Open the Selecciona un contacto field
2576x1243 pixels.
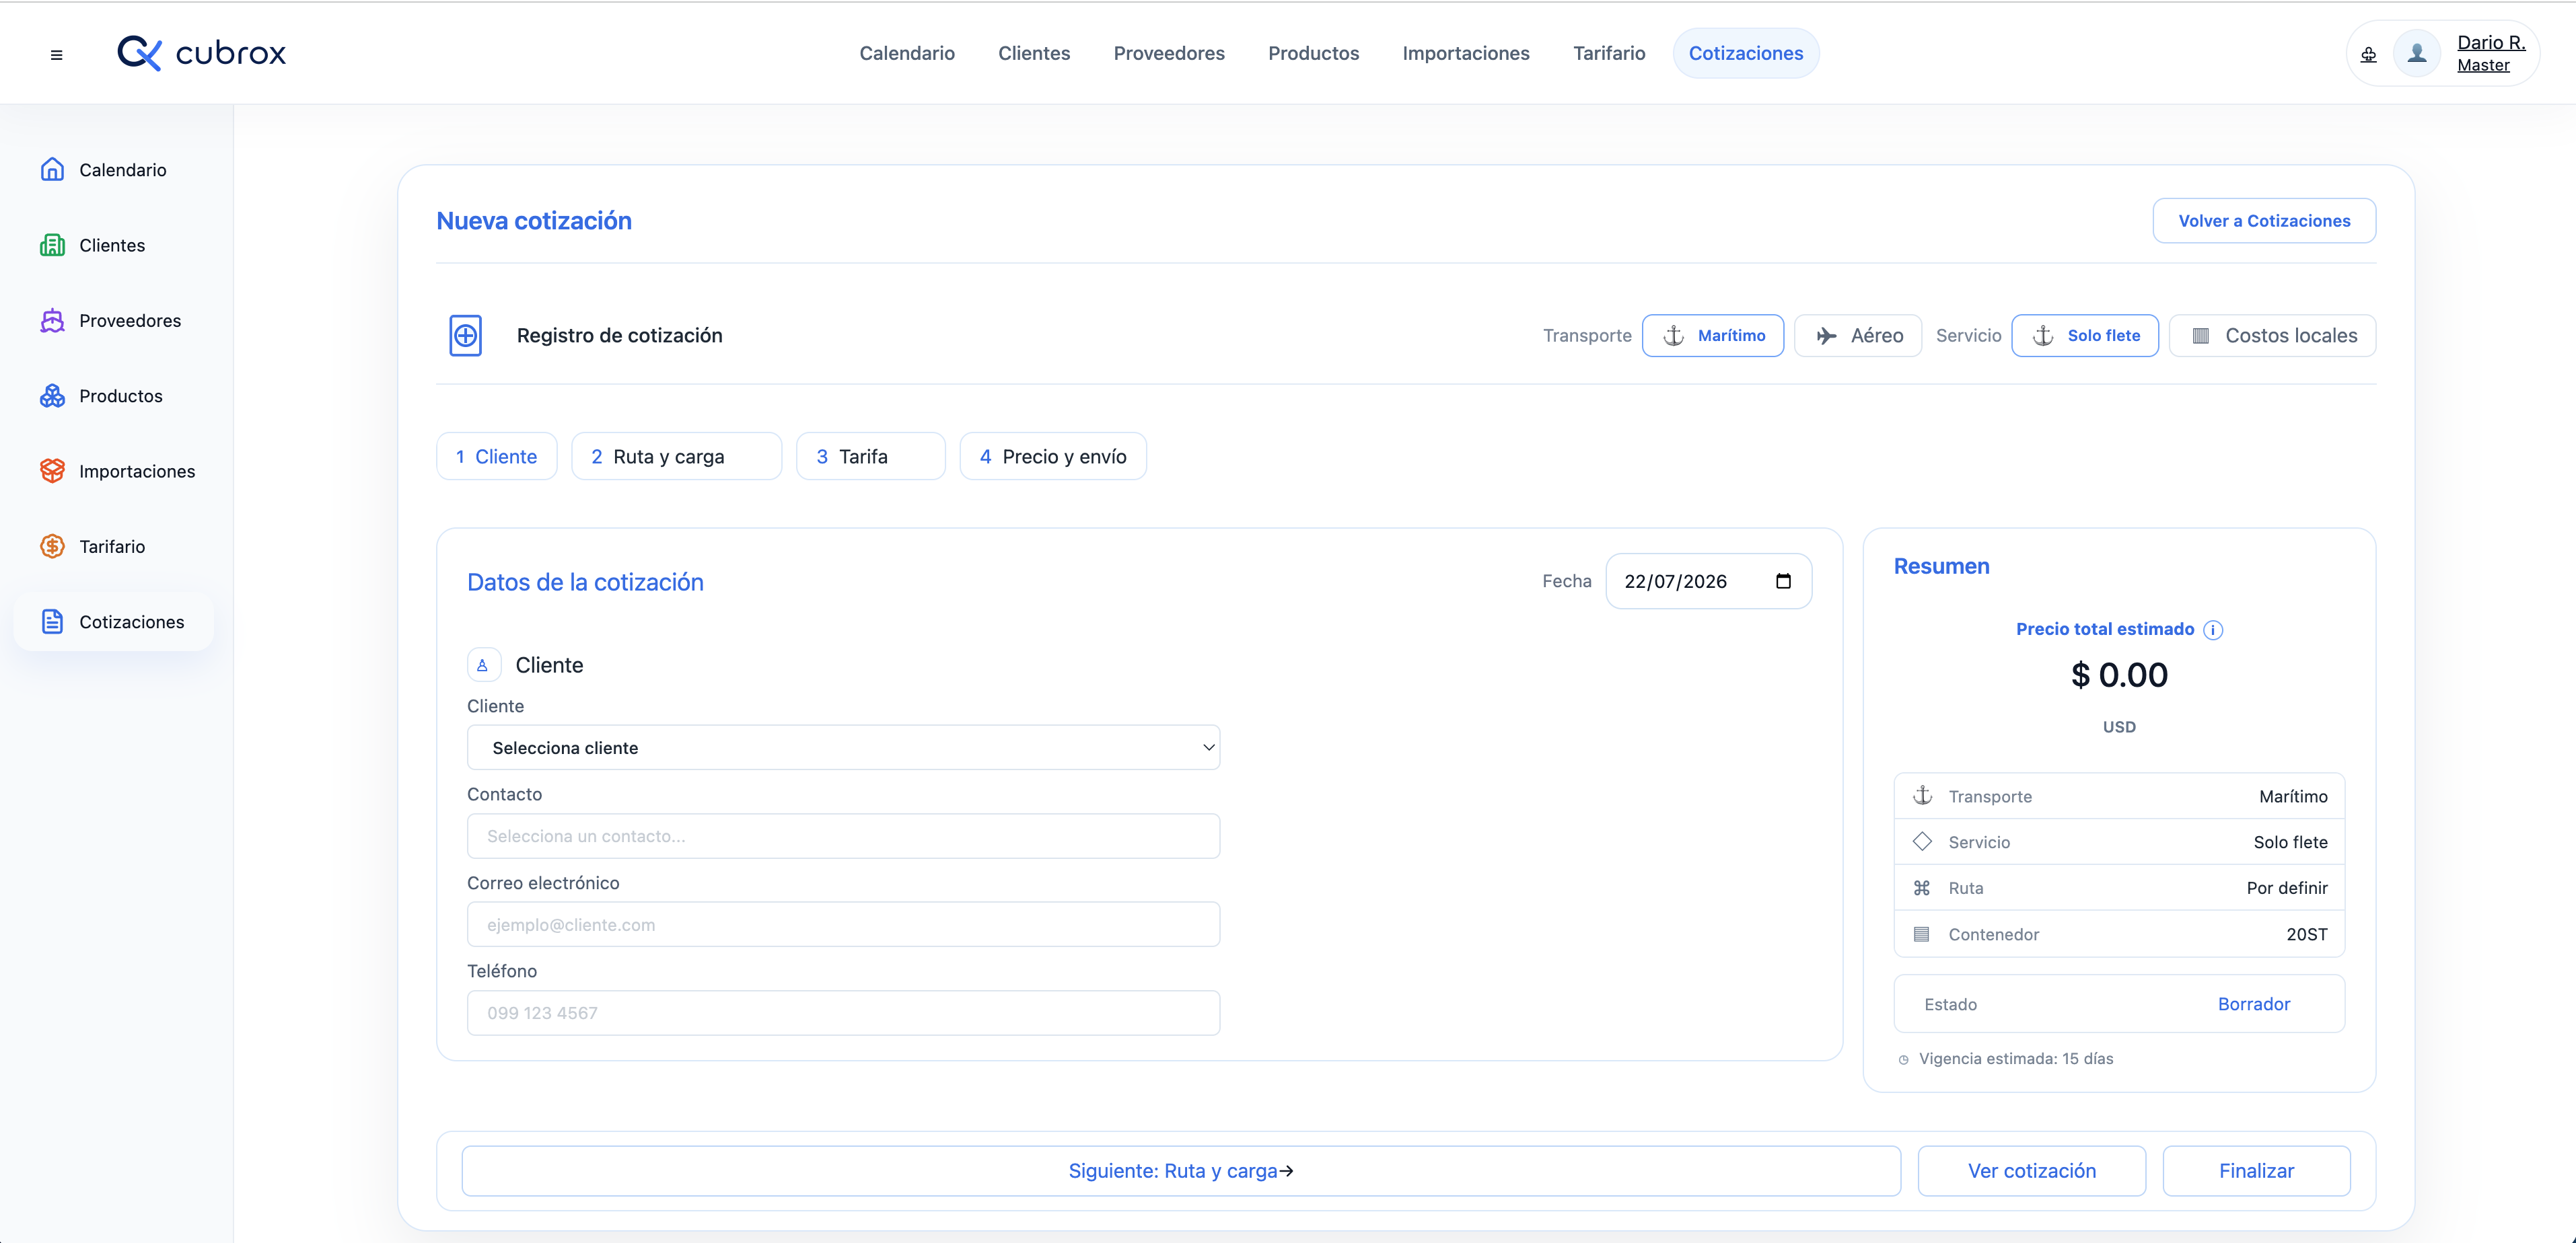(x=843, y=835)
